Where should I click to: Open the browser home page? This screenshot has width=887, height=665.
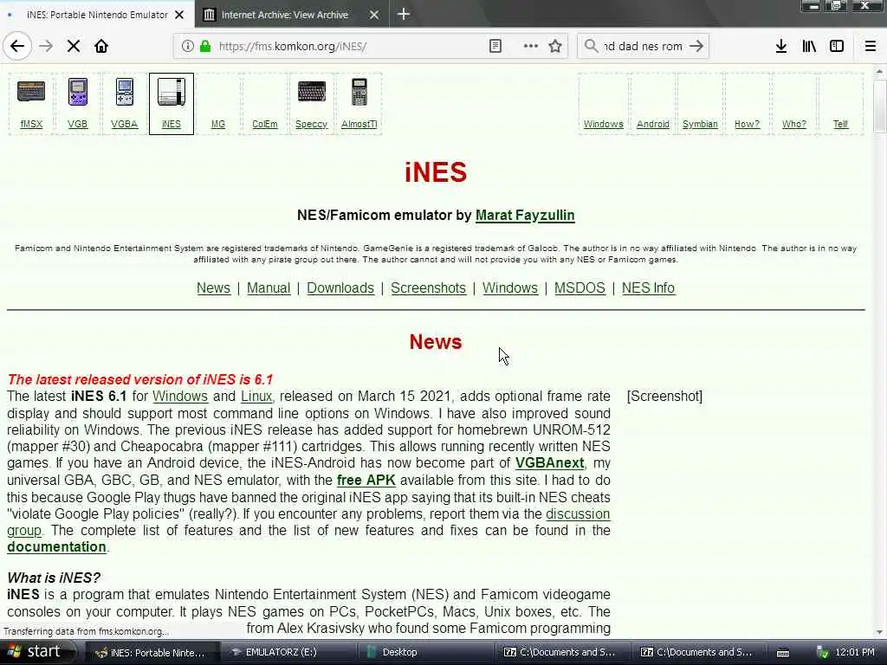coord(101,46)
